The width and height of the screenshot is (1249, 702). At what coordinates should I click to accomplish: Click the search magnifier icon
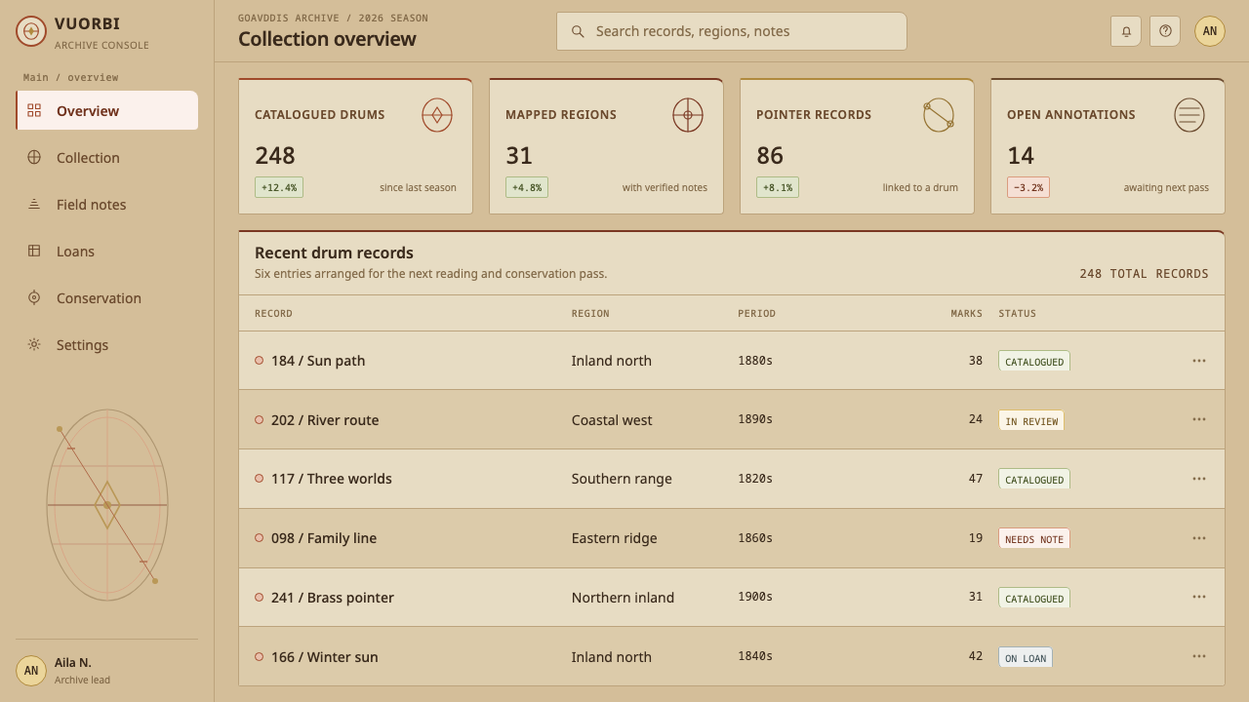point(578,31)
